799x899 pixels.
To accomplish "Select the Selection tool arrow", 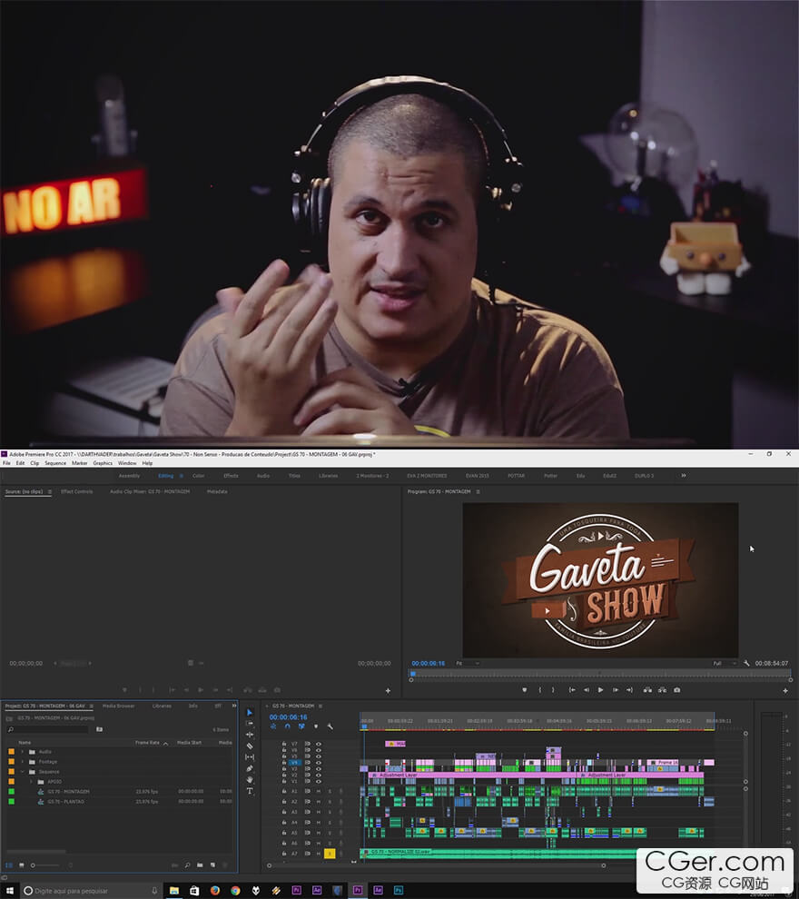I will tap(250, 712).
